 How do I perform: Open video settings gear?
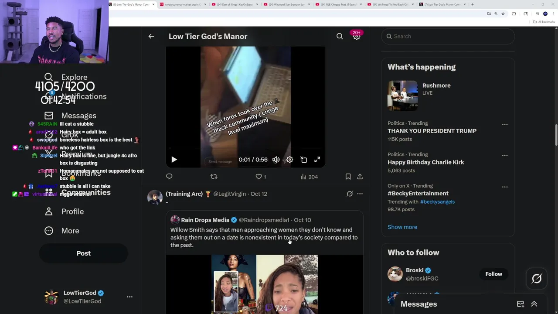click(289, 160)
